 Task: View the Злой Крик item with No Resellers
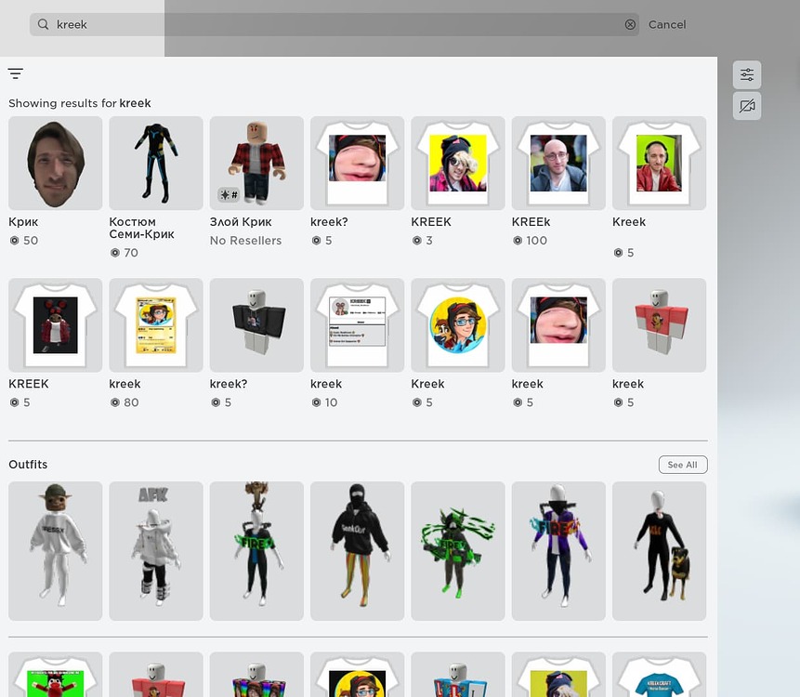click(256, 163)
